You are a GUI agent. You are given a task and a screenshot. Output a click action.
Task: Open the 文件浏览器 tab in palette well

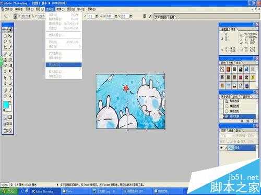point(161,17)
